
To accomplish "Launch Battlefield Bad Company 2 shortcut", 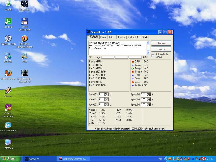I will (x=25, y=76).
